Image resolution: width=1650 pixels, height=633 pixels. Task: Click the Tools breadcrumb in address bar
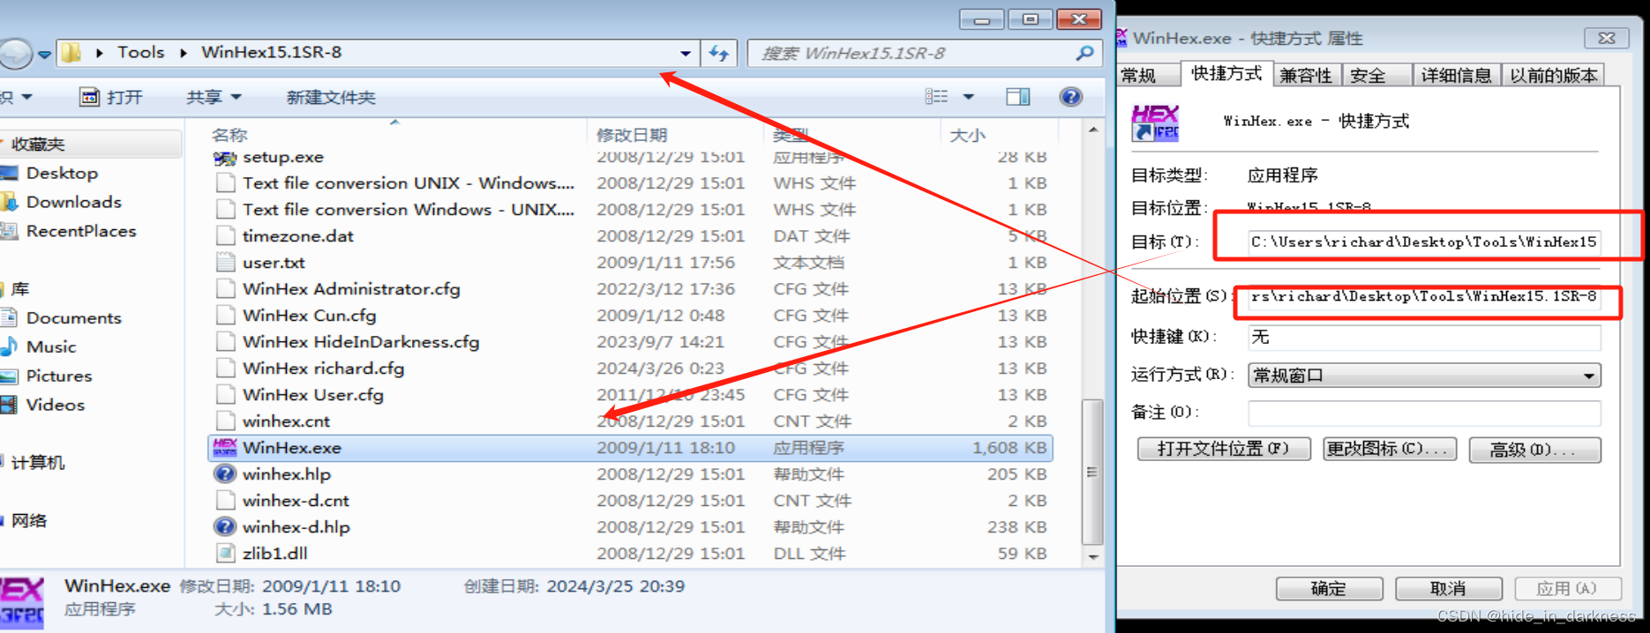tap(141, 53)
